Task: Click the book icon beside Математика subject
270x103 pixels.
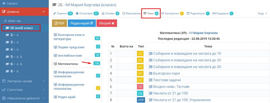Action: coord(55,64)
